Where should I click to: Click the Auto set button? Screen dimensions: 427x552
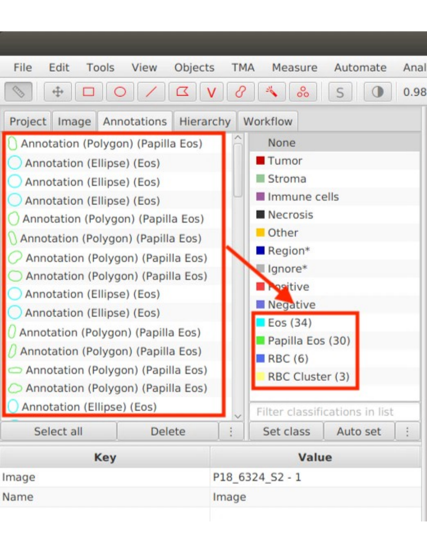(359, 431)
